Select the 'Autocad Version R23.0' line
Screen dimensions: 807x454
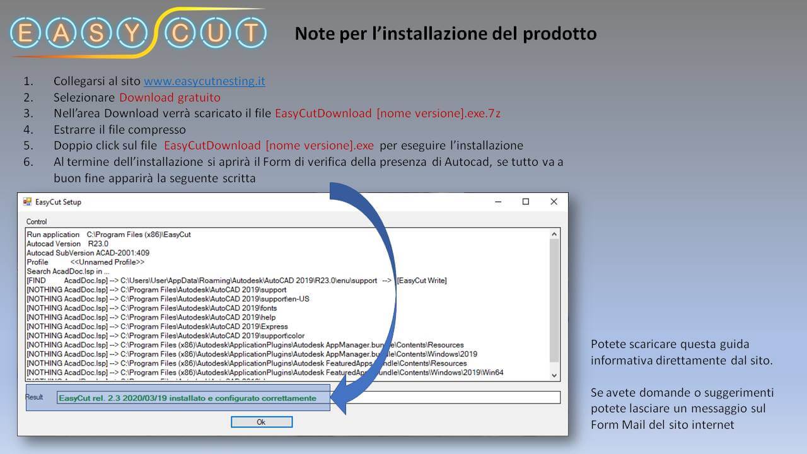coord(67,243)
